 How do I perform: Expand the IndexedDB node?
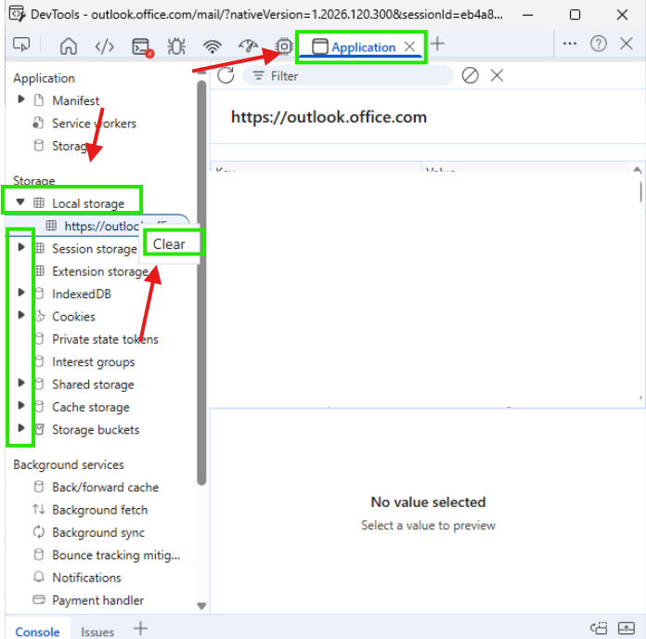pos(21,293)
